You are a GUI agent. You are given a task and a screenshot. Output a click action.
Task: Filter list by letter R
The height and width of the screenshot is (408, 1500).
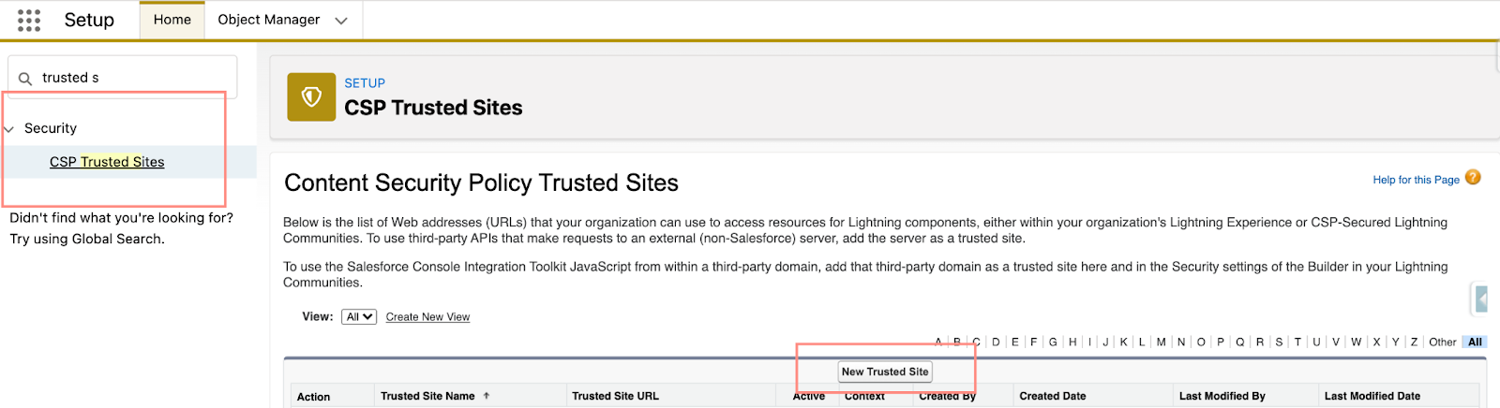click(1260, 342)
